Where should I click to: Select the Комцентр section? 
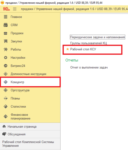[x=30, y=82]
